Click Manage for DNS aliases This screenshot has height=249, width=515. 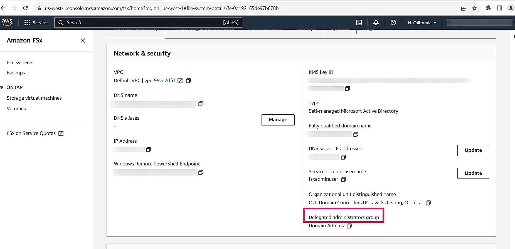click(278, 120)
